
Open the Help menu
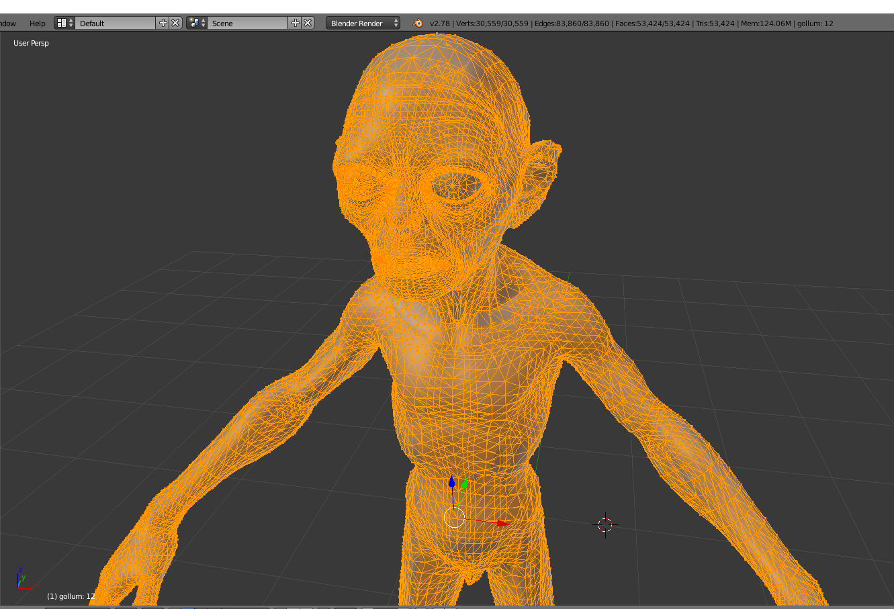coord(37,24)
